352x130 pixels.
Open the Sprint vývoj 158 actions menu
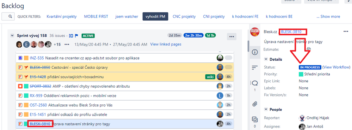point(231,37)
